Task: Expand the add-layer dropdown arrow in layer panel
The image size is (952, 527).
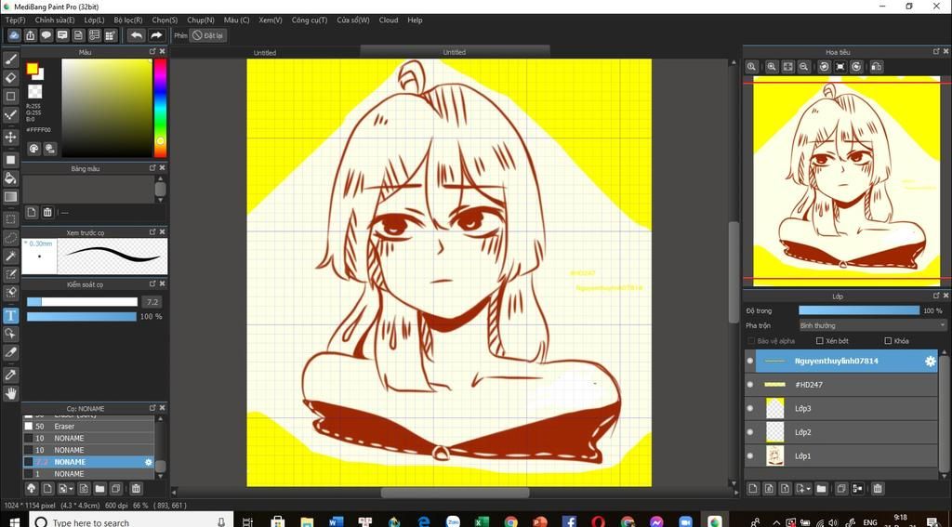Action: [x=808, y=489]
